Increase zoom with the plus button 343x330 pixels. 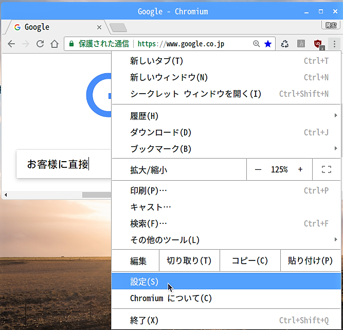(300, 169)
